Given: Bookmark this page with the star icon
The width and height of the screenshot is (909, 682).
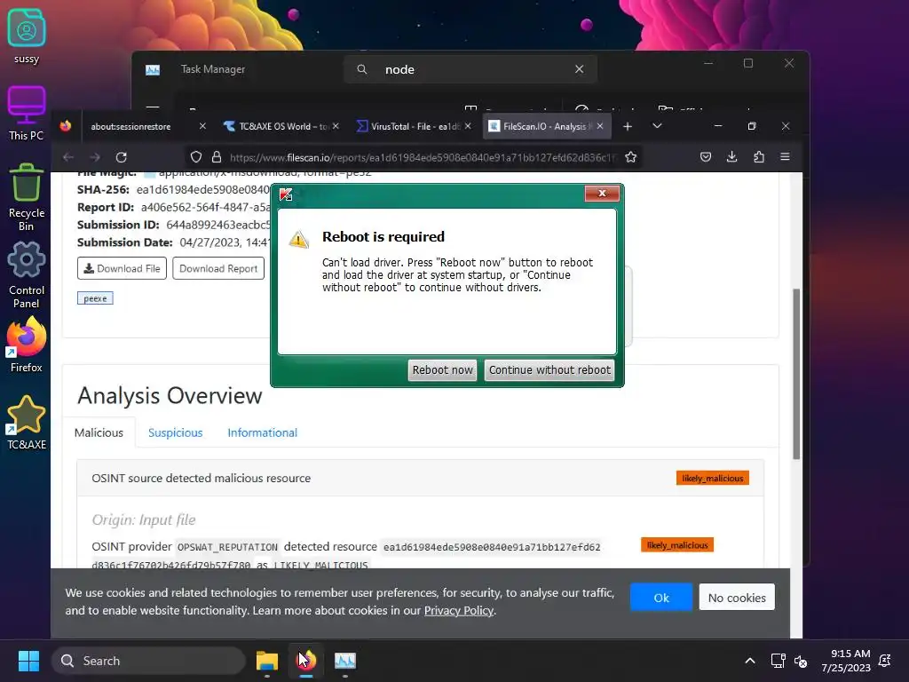Looking at the screenshot, I should pyautogui.click(x=631, y=157).
